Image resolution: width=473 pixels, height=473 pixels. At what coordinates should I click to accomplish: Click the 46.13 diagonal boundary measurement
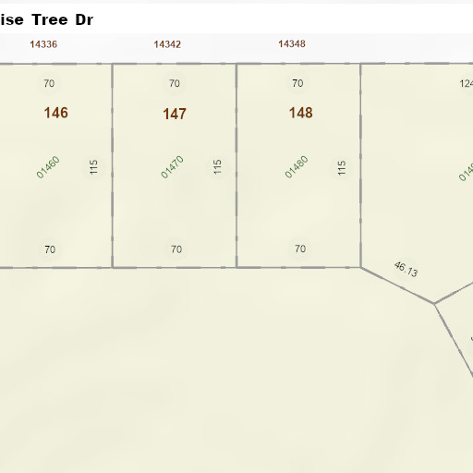[x=406, y=270]
